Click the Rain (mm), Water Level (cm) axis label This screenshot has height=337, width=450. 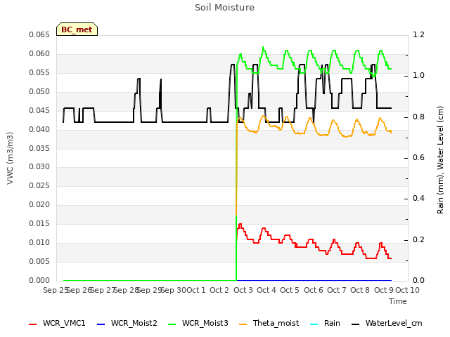coord(440,160)
